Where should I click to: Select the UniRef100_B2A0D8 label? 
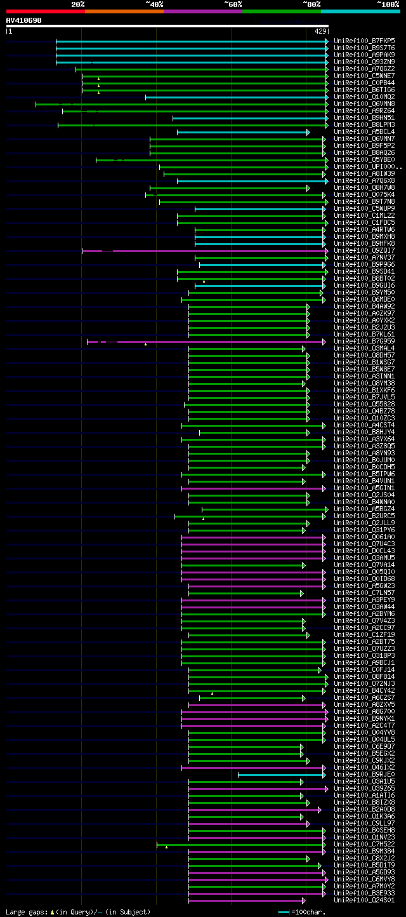(x=364, y=810)
